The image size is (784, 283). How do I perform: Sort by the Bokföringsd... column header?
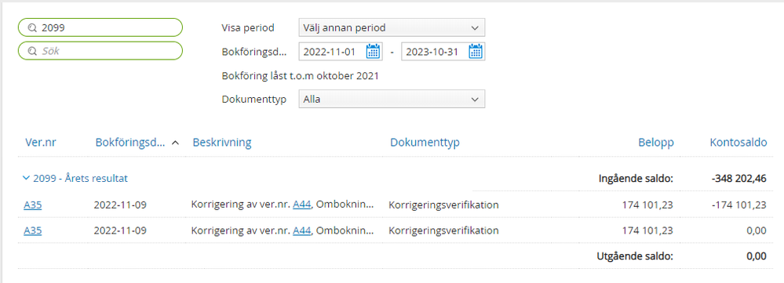[x=130, y=143]
